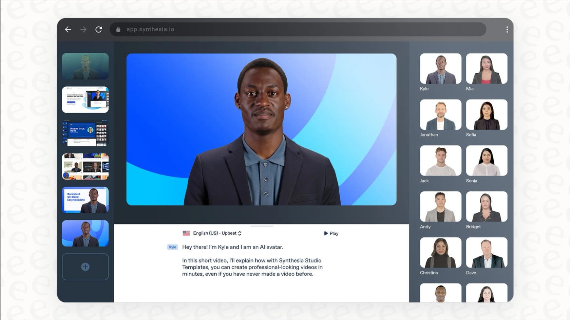Choose the Christina avatar
Image resolution: width=570 pixels, height=320 pixels.
tap(440, 253)
